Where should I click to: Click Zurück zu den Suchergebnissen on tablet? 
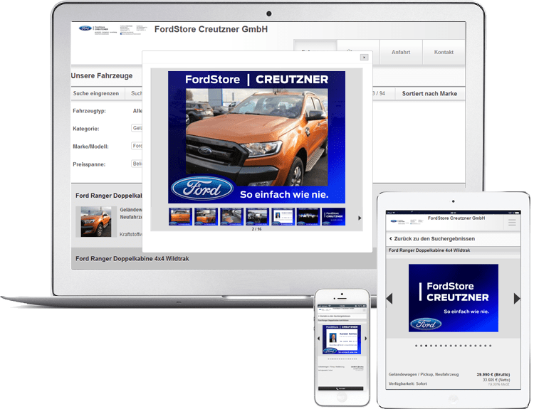[432, 239]
